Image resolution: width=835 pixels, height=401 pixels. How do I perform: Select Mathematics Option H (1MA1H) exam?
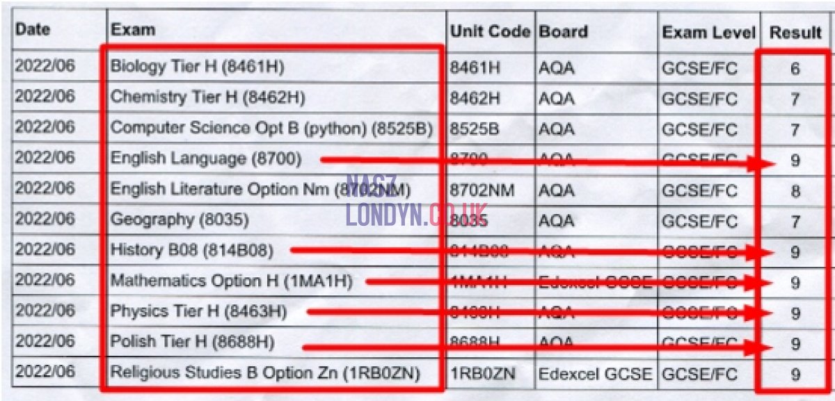pos(231,281)
